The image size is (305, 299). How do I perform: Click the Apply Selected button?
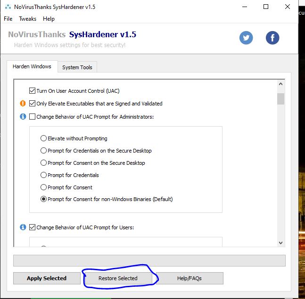point(47,278)
